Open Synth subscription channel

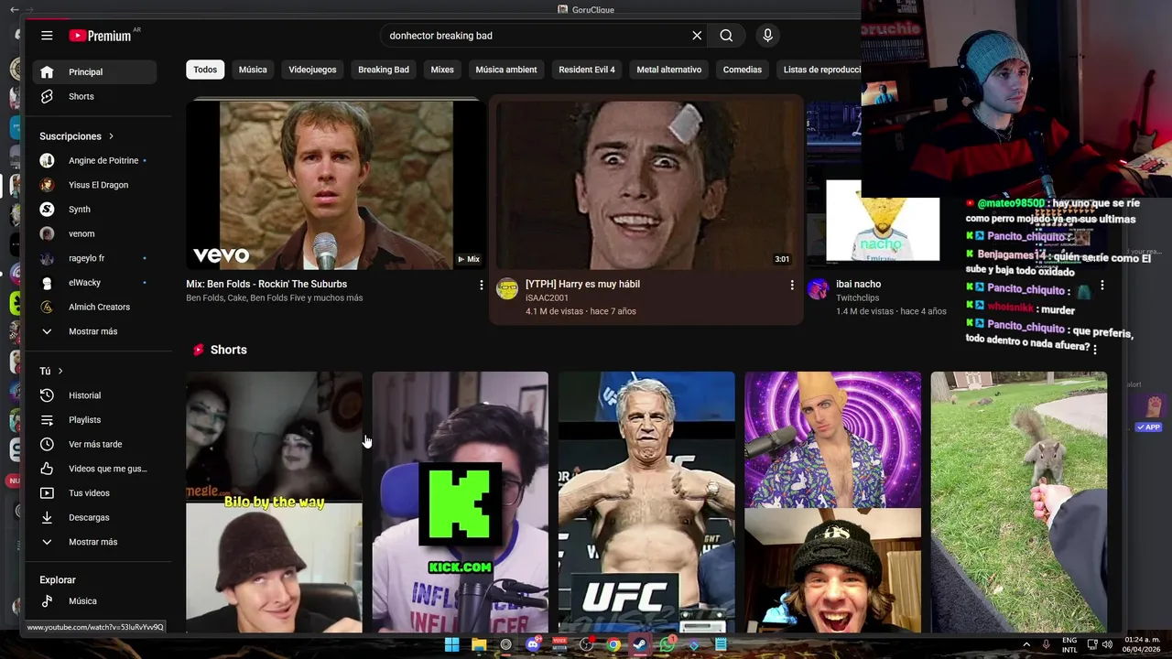click(95, 210)
